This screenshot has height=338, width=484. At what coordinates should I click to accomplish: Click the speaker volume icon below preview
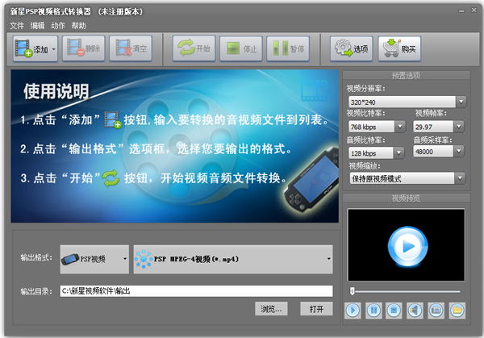[x=415, y=311]
